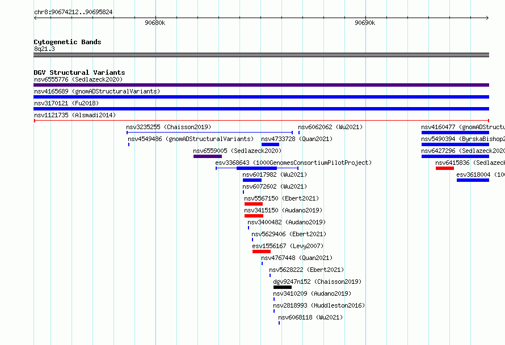Click the blue nsv6017982 Wu2021 bar
This screenshot has width=505, height=345.
click(252, 180)
